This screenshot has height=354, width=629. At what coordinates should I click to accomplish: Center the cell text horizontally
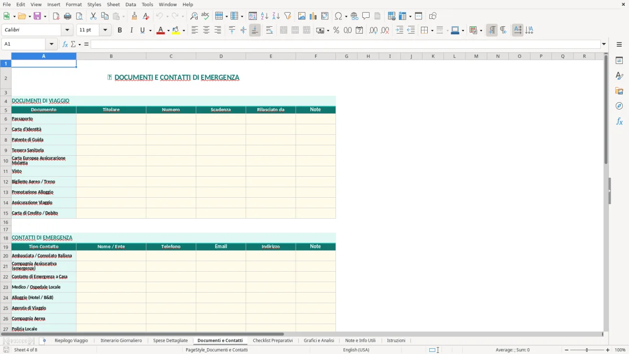[206, 30]
